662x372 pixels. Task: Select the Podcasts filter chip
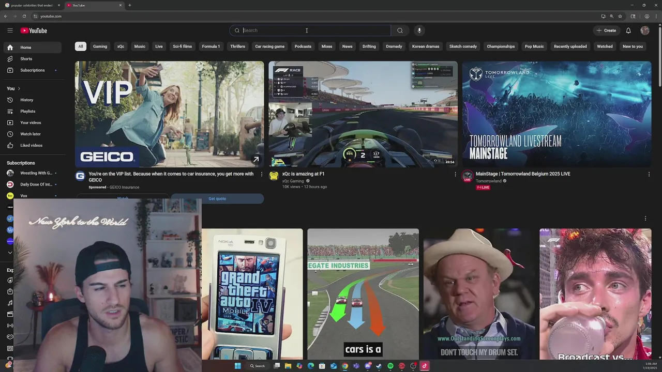[303, 47]
